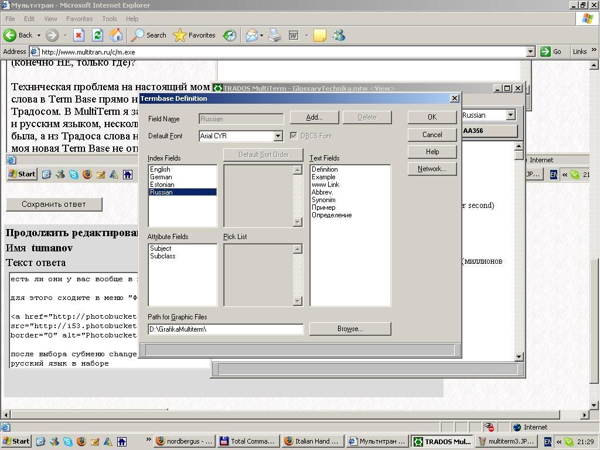
Task: Open the yellow Discuss note icon
Action: (319, 35)
